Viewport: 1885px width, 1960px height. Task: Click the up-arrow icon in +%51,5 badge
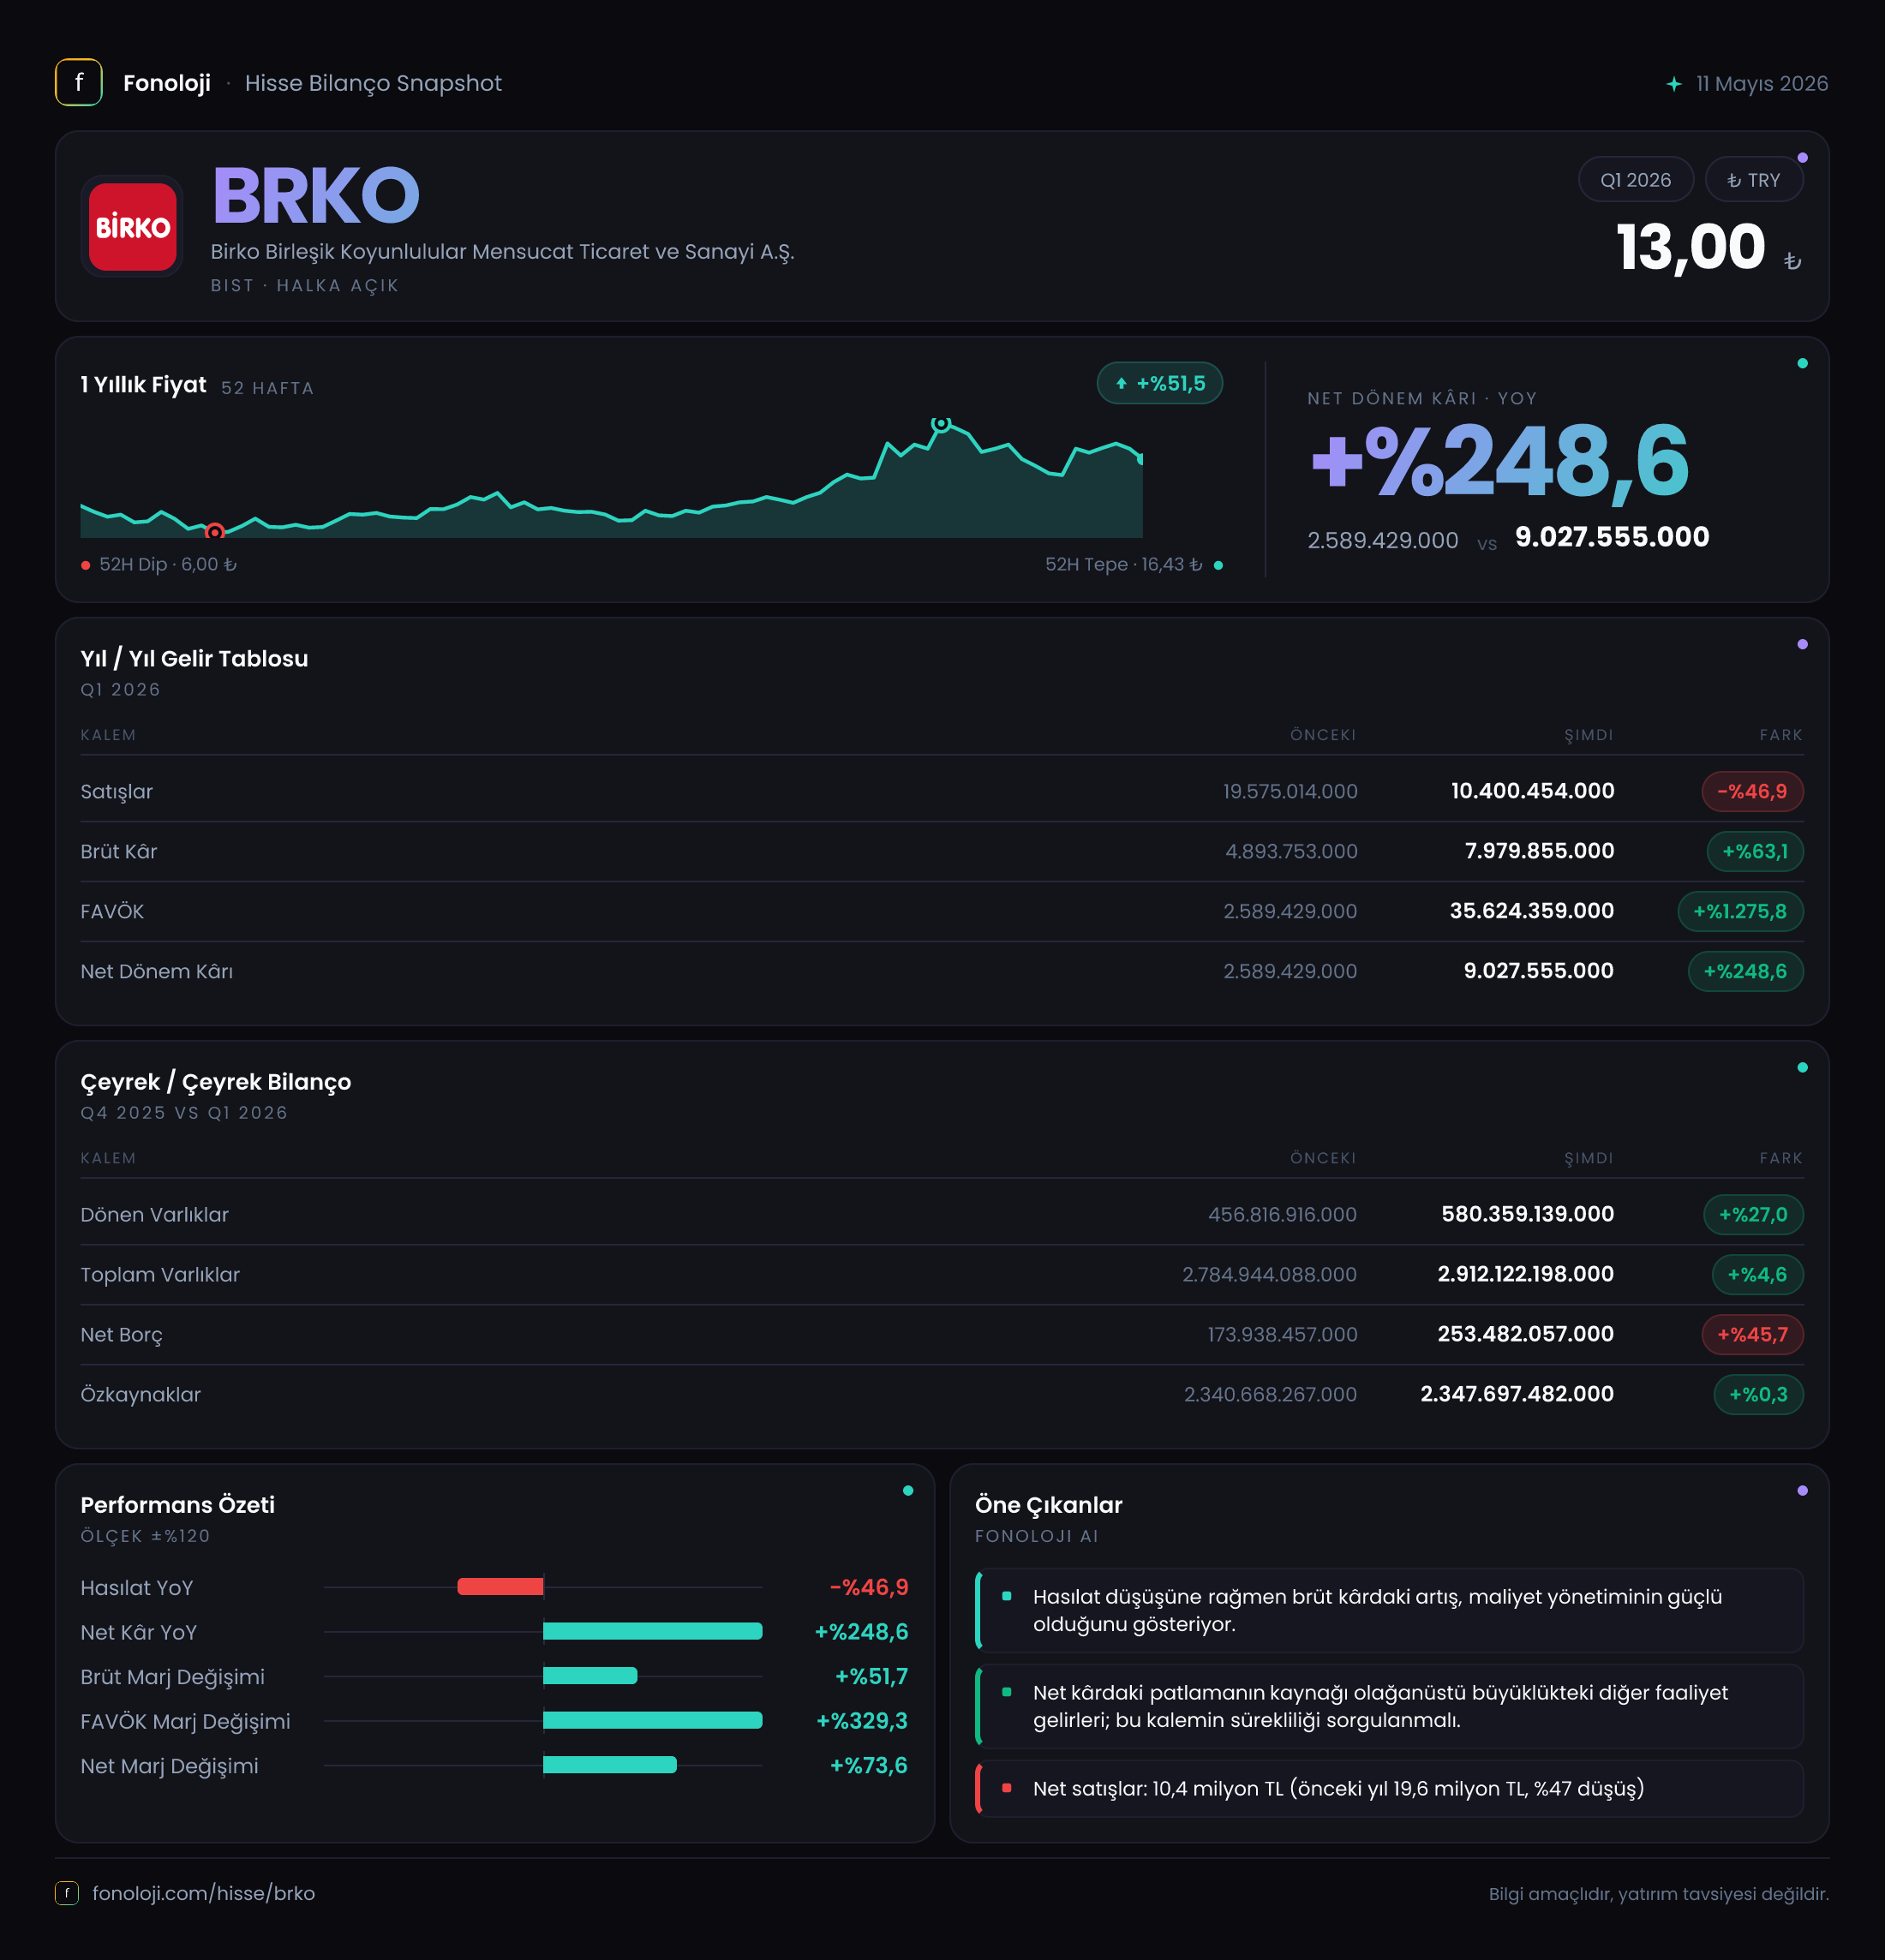click(1121, 383)
